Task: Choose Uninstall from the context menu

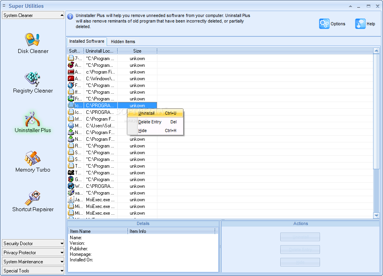Action: 155,113
